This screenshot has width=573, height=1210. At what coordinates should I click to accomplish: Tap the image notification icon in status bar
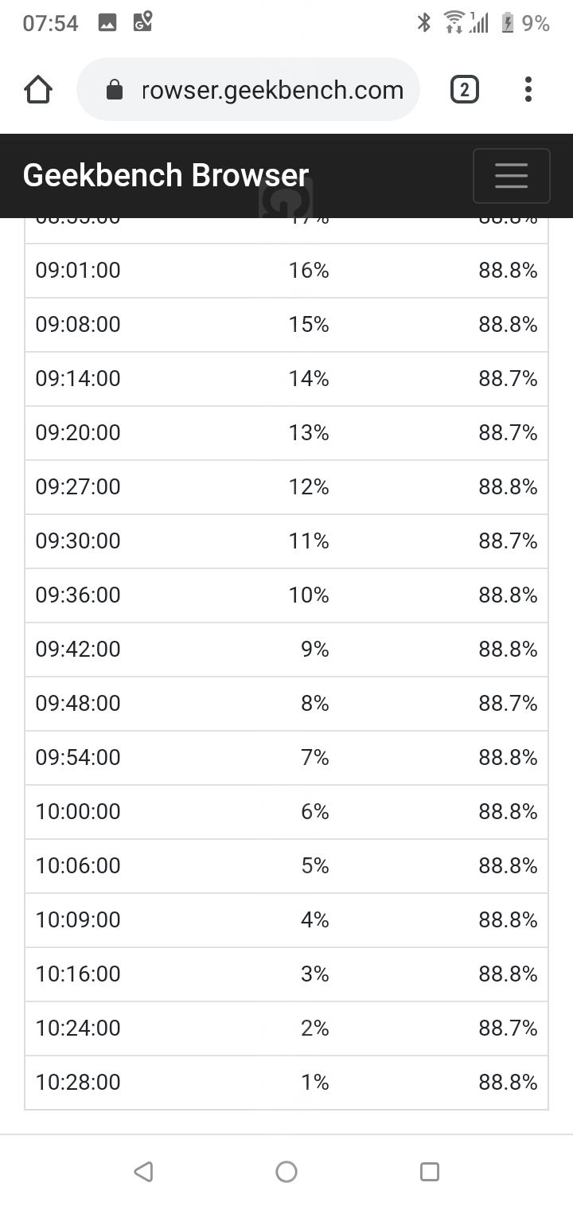pyautogui.click(x=107, y=23)
